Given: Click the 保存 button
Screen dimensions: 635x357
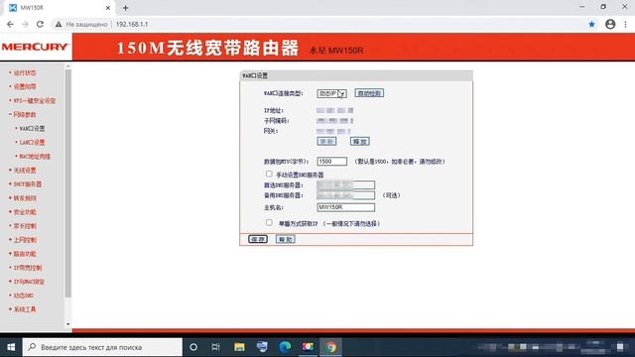Looking at the screenshot, I should [x=258, y=239].
